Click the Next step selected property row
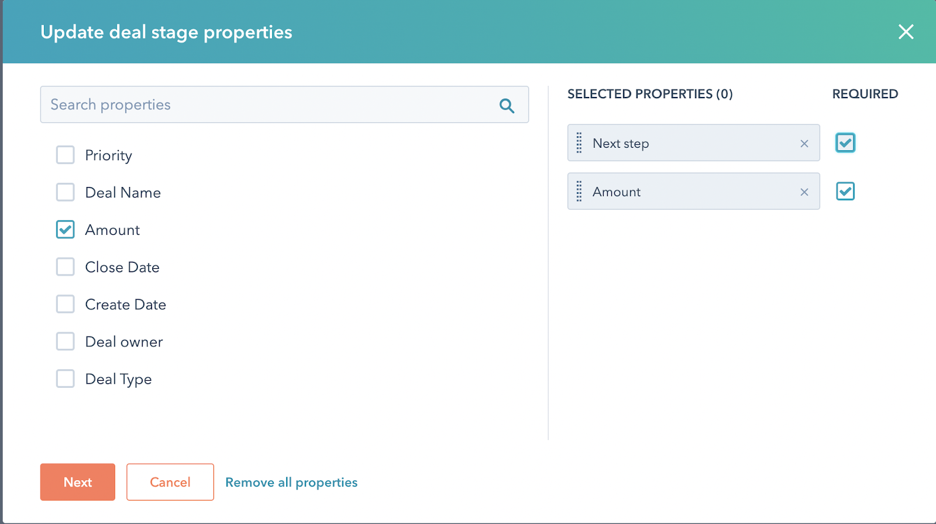The width and height of the screenshot is (936, 524). pos(690,144)
